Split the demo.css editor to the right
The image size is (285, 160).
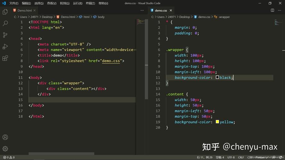coord(272,10)
